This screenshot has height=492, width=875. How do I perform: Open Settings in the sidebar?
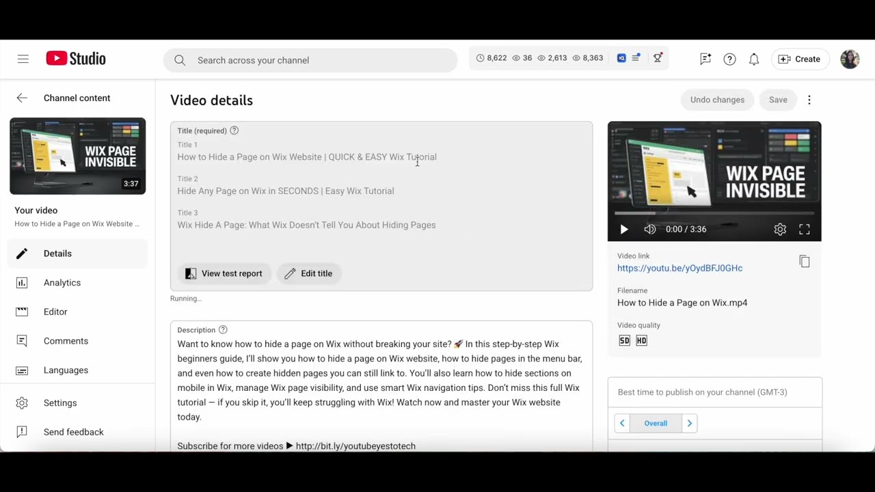tap(78, 403)
